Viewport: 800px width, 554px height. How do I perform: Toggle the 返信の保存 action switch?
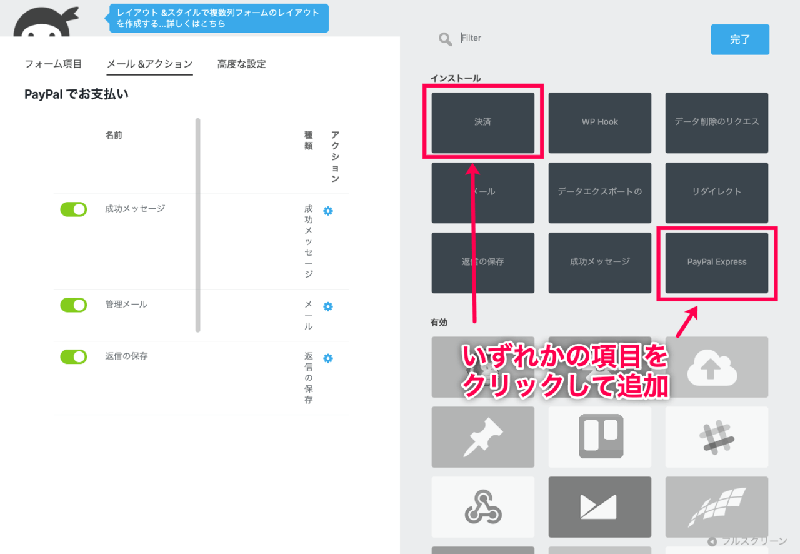(73, 356)
